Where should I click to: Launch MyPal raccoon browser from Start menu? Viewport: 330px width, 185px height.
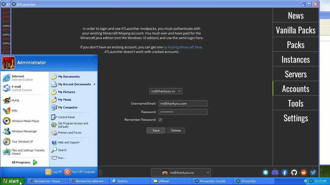click(x=25, y=100)
